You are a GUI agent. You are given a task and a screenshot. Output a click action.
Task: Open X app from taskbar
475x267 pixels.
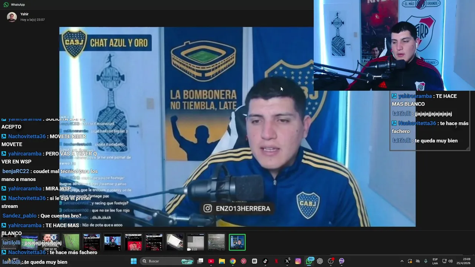(287, 261)
